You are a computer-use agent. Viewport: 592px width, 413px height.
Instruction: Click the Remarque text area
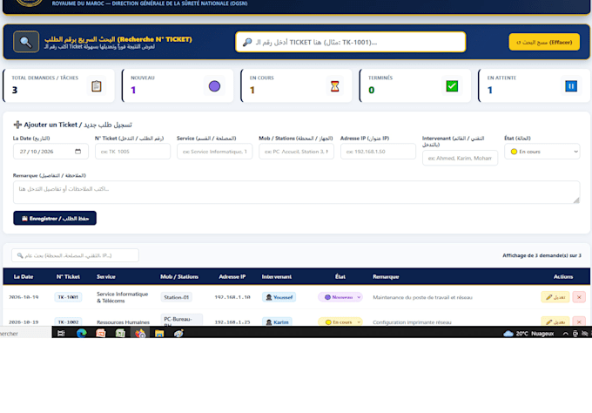296,193
